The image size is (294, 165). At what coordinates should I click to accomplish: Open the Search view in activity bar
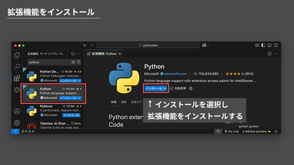click(x=17, y=66)
